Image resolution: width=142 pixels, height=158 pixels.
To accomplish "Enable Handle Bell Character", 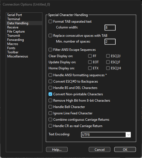I will pos(50,107).
